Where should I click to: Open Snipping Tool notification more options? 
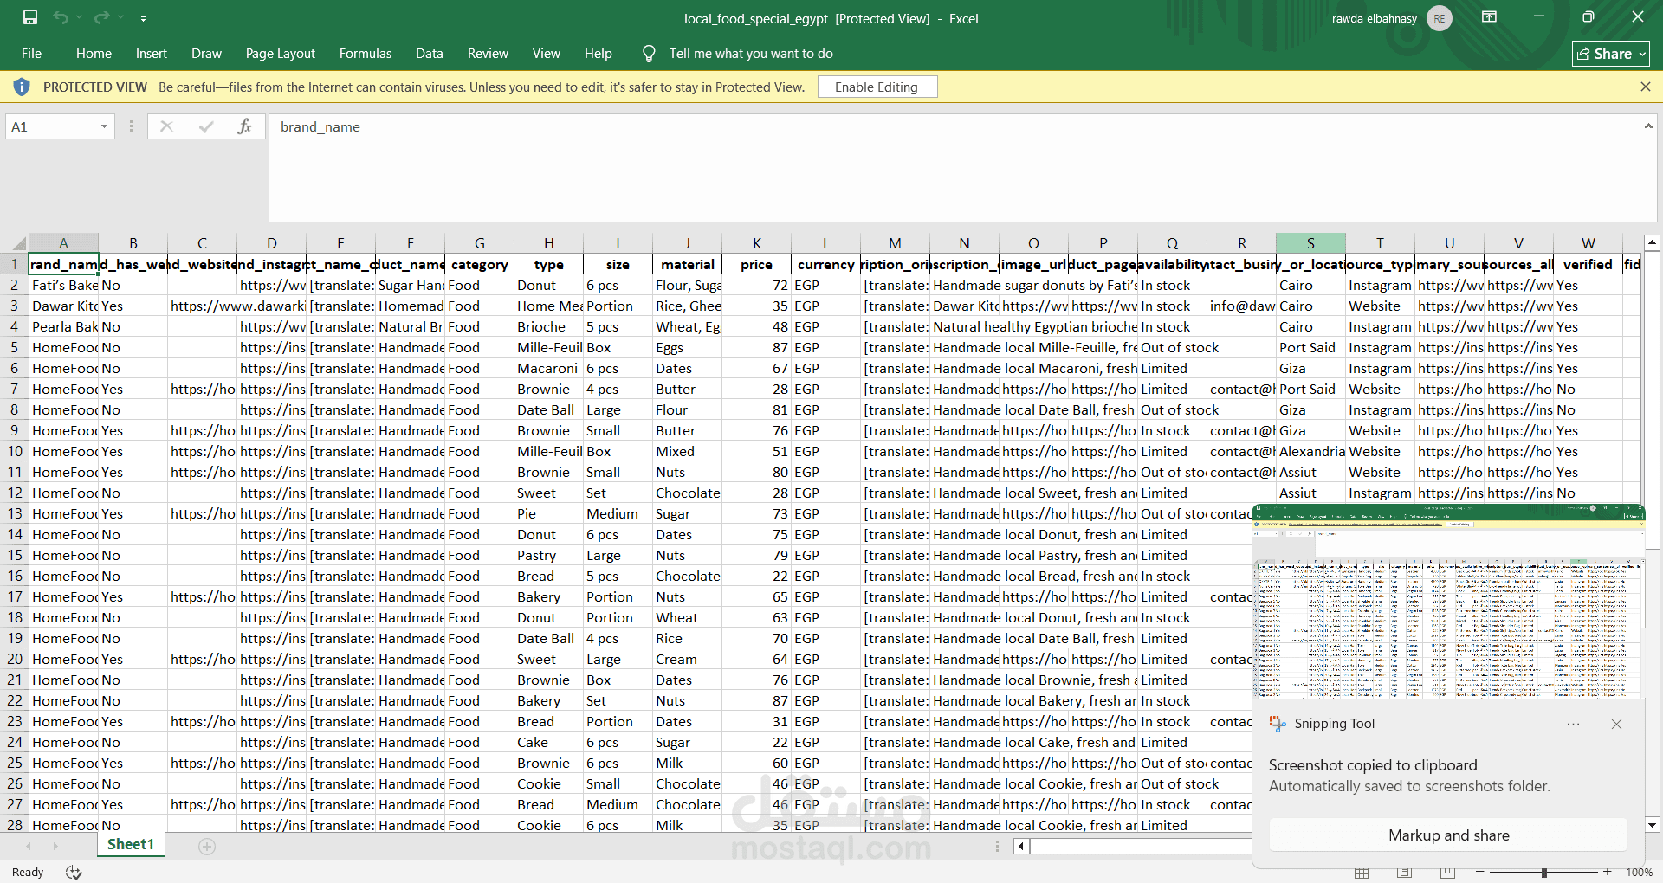tap(1573, 724)
